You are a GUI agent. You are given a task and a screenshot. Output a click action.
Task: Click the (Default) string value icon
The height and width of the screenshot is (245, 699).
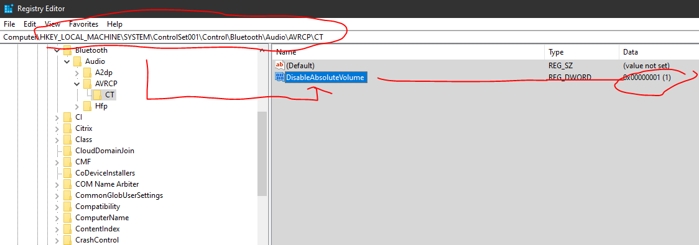pyautogui.click(x=280, y=65)
